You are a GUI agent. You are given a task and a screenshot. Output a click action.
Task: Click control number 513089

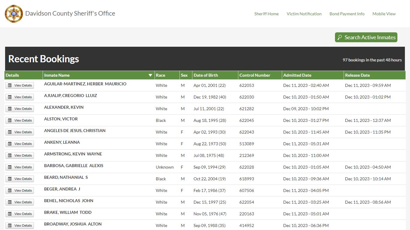click(x=247, y=144)
